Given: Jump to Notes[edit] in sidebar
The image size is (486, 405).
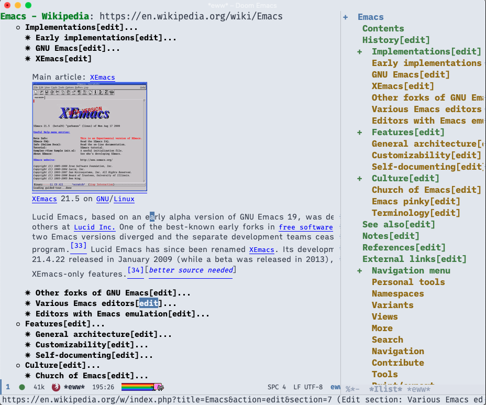Looking at the screenshot, I should [391, 236].
